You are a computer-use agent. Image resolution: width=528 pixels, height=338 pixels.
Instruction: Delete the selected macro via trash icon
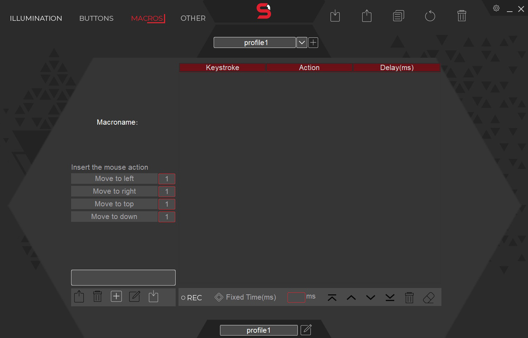pos(97,296)
